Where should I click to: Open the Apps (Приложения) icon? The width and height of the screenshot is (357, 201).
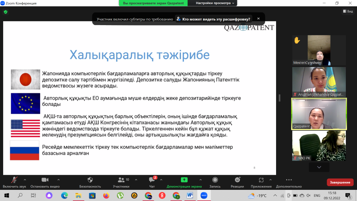pyautogui.click(x=261, y=180)
